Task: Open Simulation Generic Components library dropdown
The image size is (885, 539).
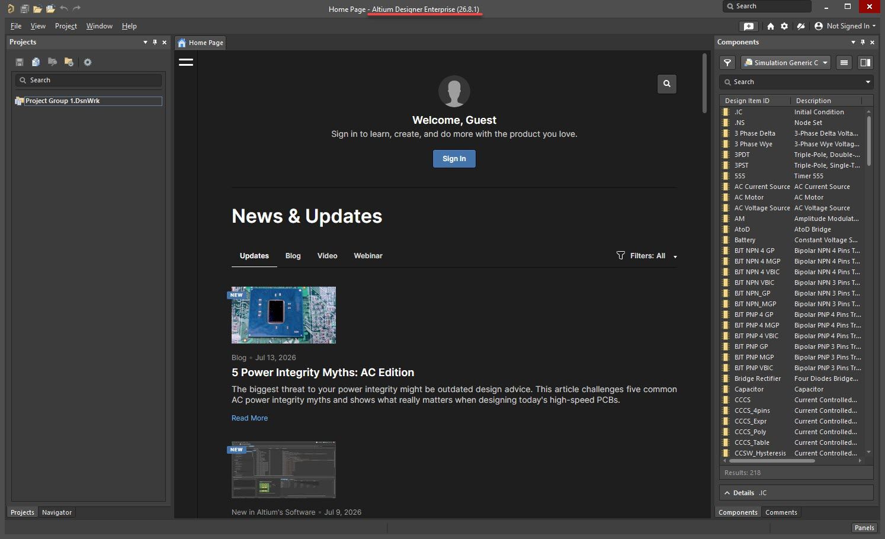Action: tap(785, 63)
